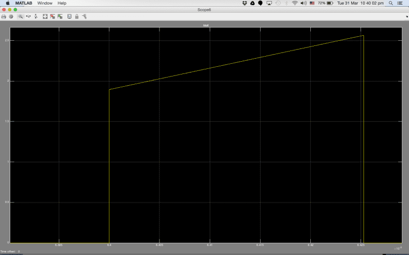Click the 2.5 y-axis tick label
Viewport: 409px width, 255px height.
pyautogui.click(x=7, y=41)
